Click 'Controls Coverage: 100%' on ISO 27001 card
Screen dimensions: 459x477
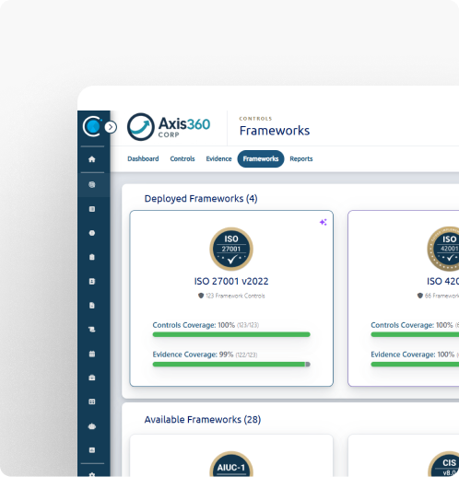pyautogui.click(x=194, y=325)
